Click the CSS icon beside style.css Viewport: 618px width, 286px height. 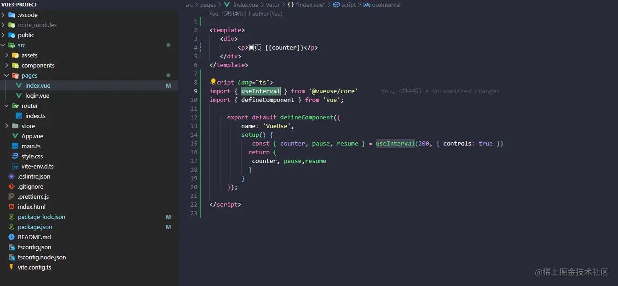[x=15, y=156]
